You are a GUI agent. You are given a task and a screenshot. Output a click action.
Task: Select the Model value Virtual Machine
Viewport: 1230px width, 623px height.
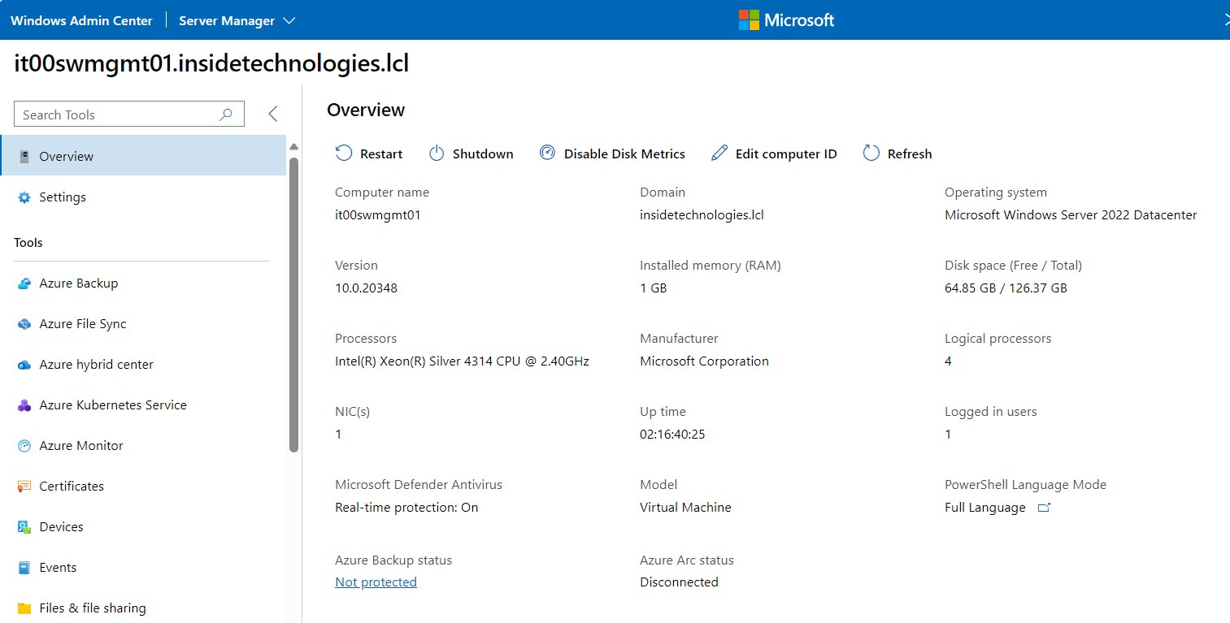(685, 508)
